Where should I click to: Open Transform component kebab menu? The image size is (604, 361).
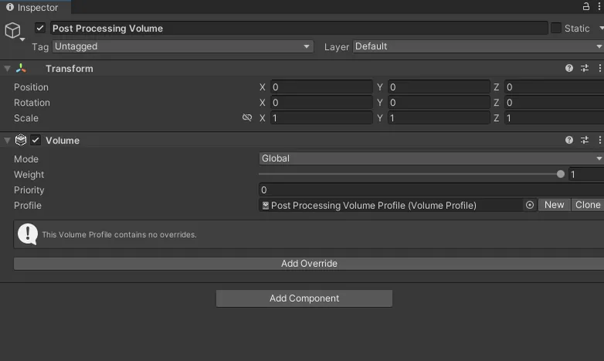pos(599,68)
